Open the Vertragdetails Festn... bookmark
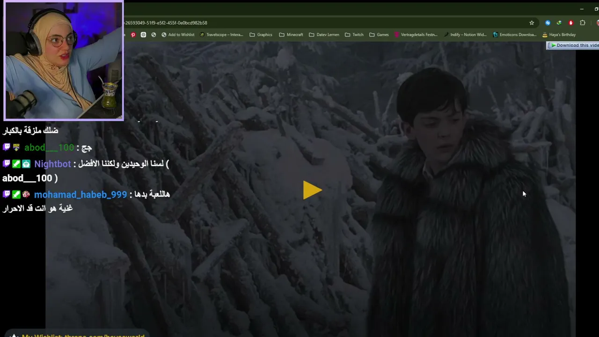The height and width of the screenshot is (337, 599). click(416, 35)
